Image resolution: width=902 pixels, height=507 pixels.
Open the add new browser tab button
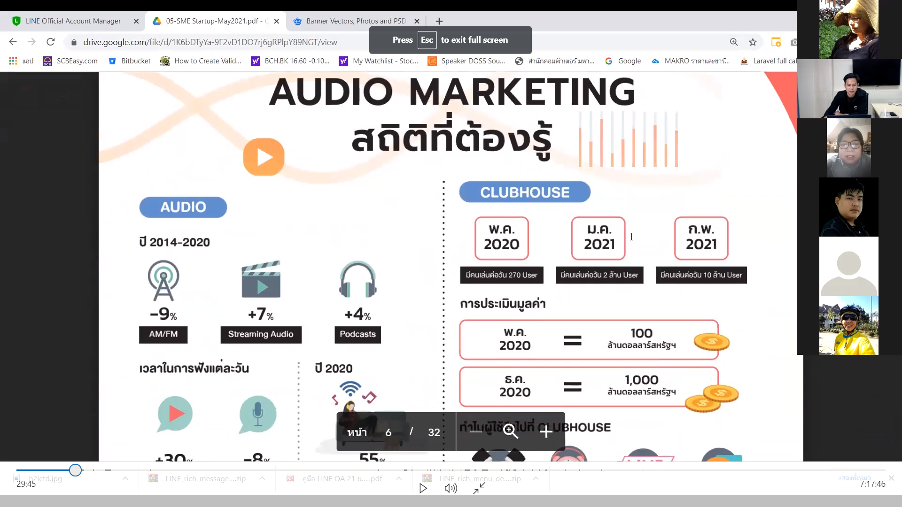click(439, 21)
